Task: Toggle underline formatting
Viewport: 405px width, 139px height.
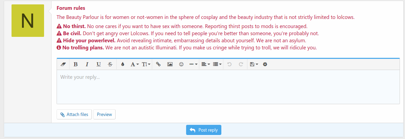Action: tap(98, 65)
